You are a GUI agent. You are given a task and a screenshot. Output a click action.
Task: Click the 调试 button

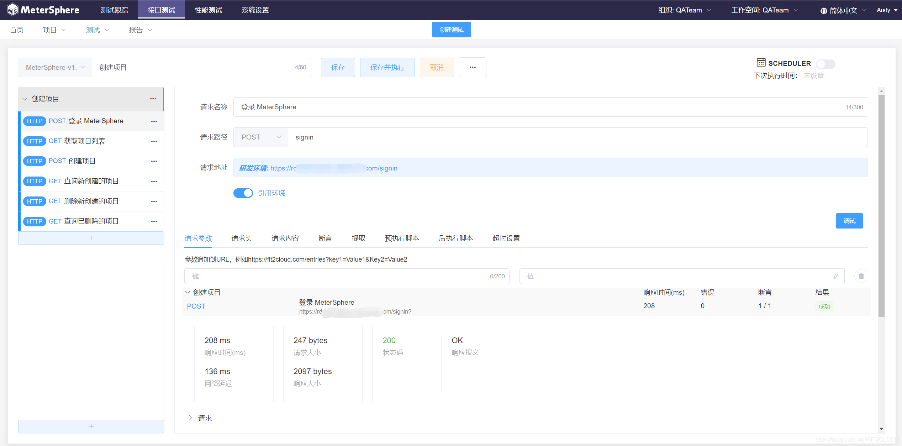click(x=849, y=221)
